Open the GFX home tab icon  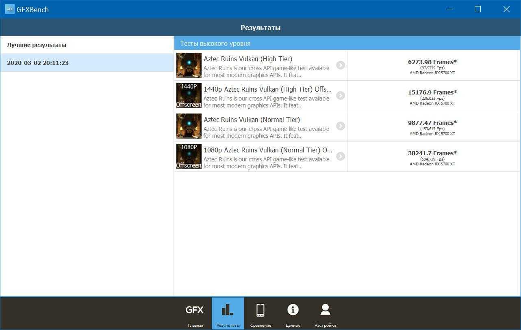[x=195, y=310]
